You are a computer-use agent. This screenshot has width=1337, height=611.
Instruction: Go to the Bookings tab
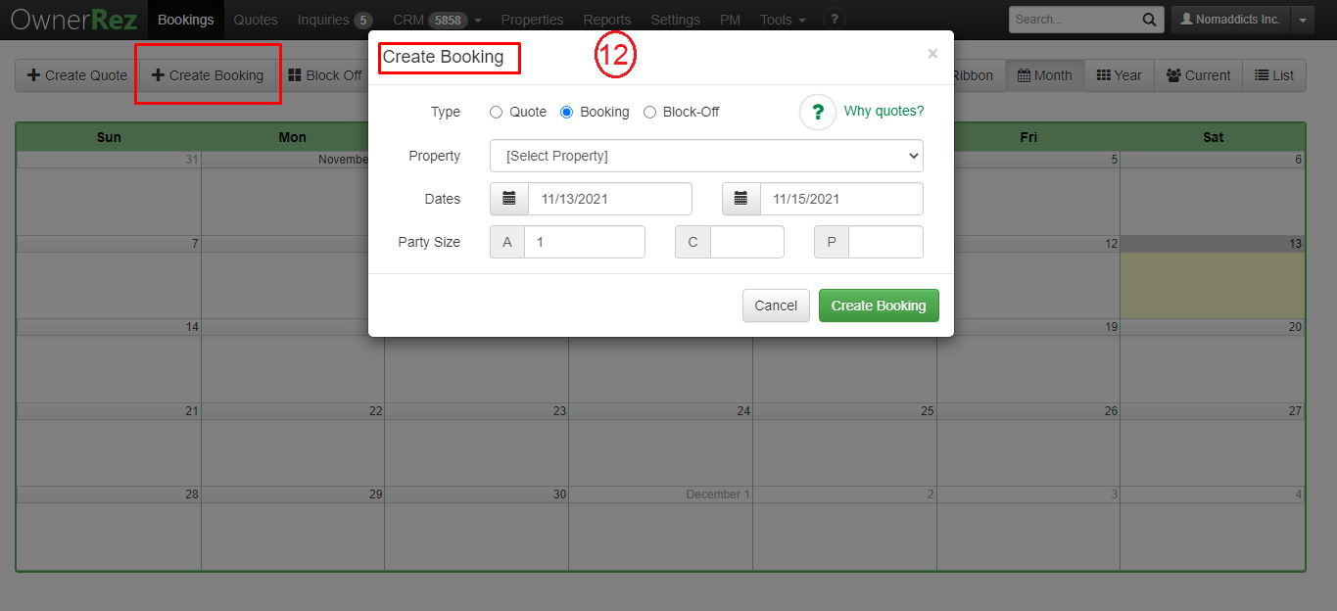click(x=185, y=20)
